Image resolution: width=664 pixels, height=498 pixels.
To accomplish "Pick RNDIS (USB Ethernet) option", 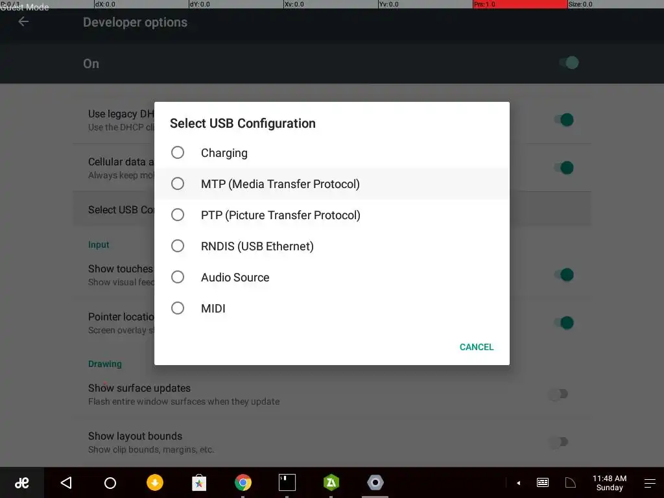I will click(331, 246).
